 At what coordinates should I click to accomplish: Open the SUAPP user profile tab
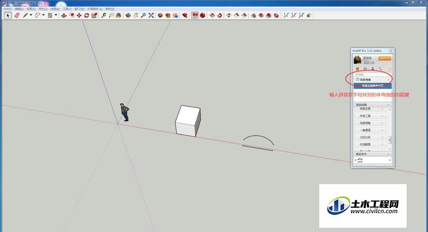coord(373,69)
